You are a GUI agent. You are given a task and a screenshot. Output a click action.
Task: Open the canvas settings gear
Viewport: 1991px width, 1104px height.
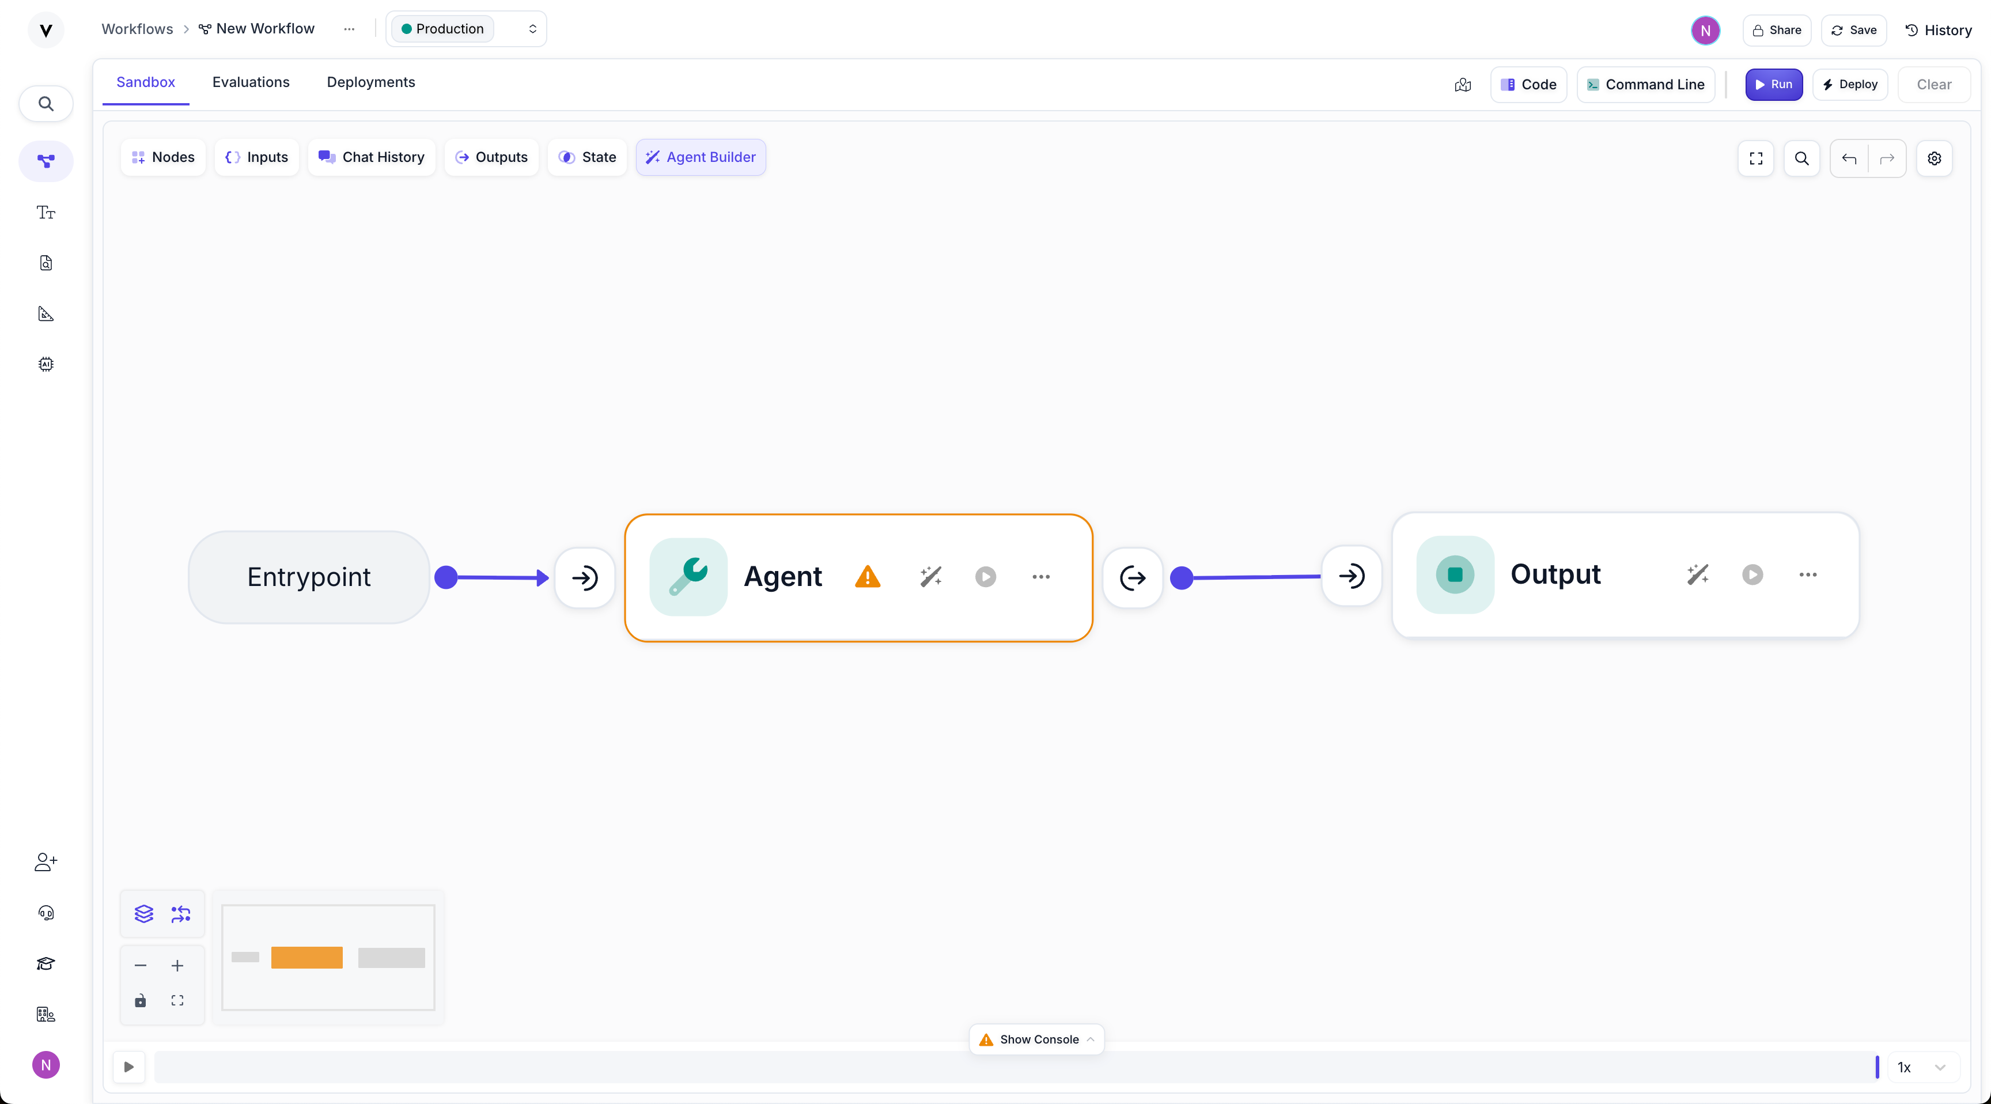pos(1934,158)
